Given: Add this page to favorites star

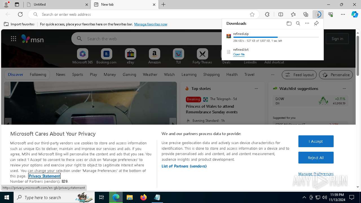Looking at the screenshot, I should tap(252, 14).
